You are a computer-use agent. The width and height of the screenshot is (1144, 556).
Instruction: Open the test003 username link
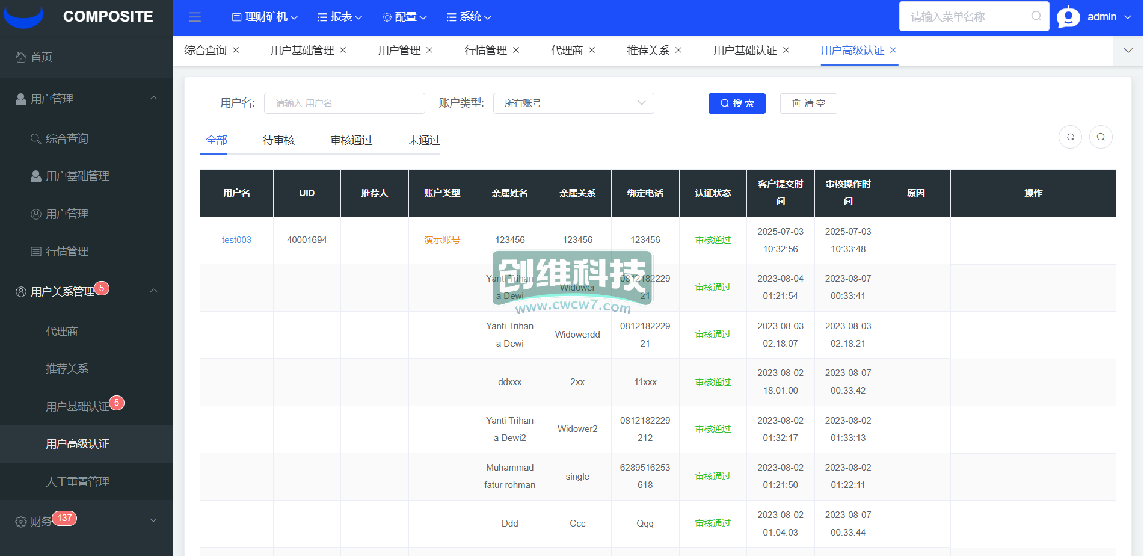(x=236, y=240)
